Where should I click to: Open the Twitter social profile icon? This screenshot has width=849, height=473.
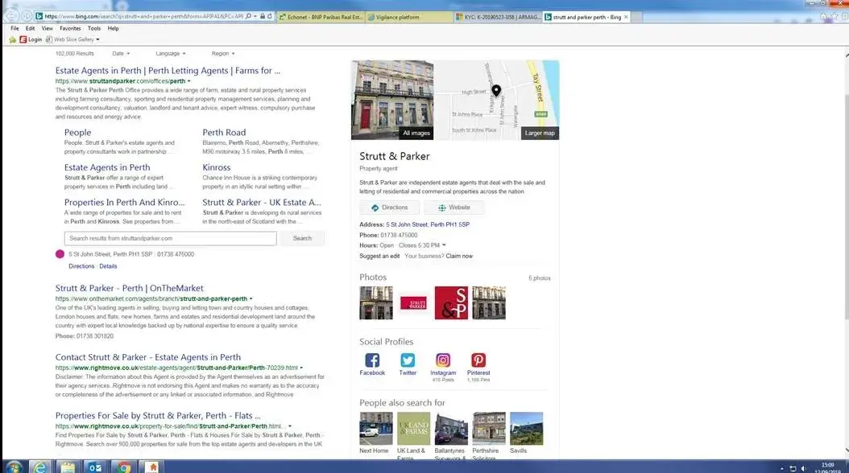click(408, 360)
